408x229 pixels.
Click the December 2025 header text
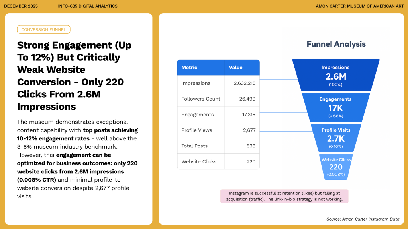click(21, 6)
